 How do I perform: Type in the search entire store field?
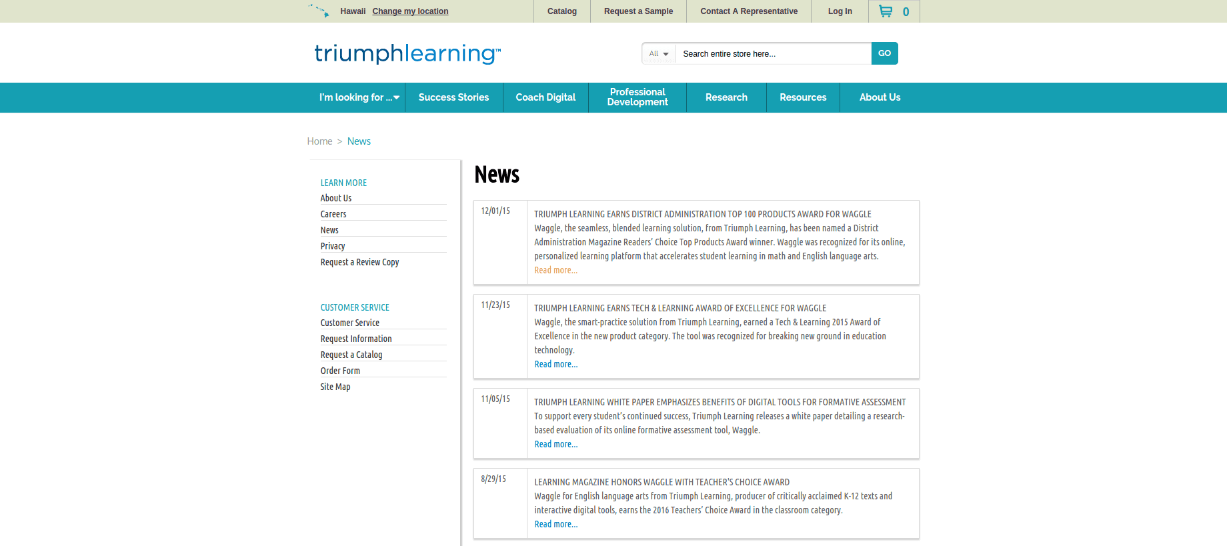772,54
